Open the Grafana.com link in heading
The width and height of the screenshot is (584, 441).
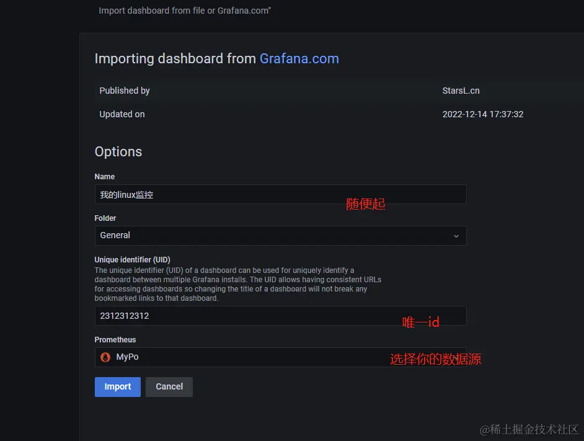299,58
